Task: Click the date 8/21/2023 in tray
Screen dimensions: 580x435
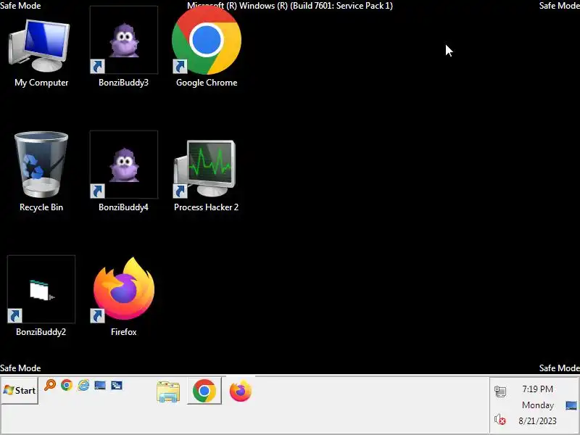Action: 537,421
